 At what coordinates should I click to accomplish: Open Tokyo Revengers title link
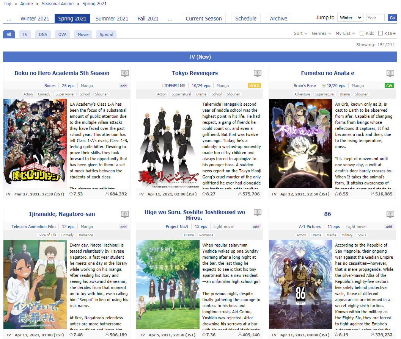point(195,73)
